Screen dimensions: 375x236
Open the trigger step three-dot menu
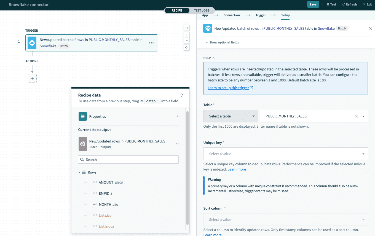[151, 43]
